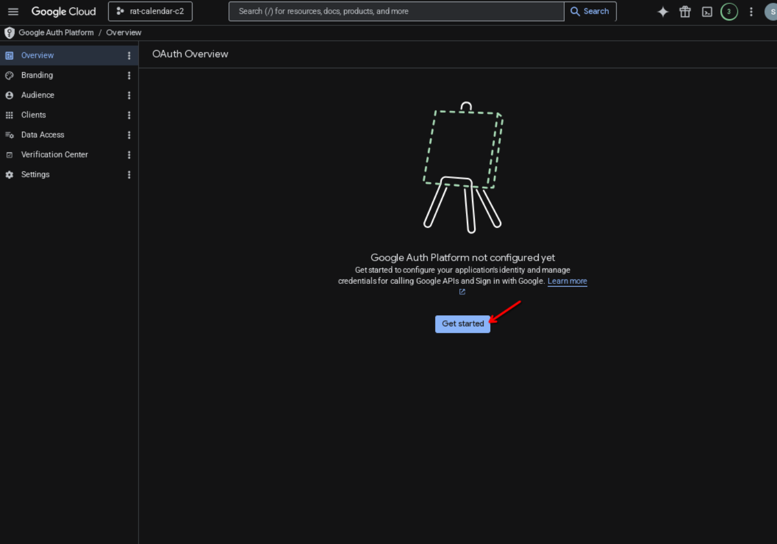Click the Overview breadcrumb text
Image resolution: width=777 pixels, height=544 pixels.
(x=124, y=33)
